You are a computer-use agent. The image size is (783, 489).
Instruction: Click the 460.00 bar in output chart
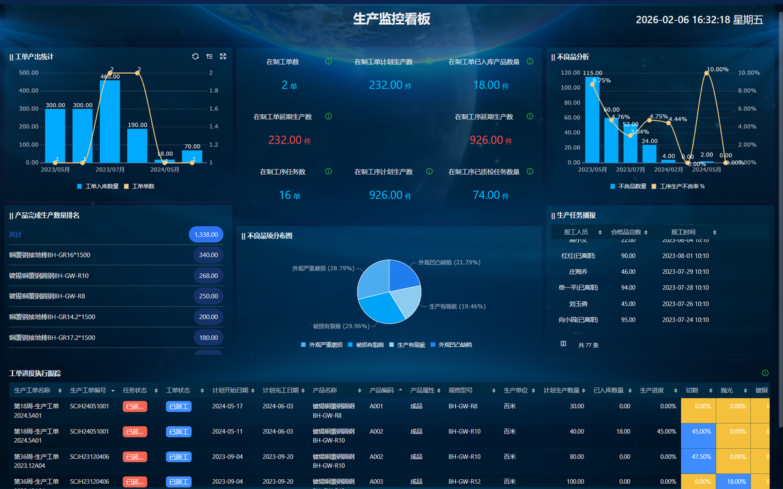point(110,121)
